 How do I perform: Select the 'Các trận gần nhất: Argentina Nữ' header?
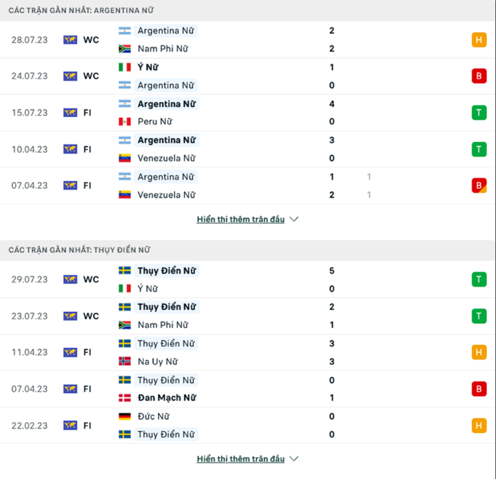click(82, 11)
